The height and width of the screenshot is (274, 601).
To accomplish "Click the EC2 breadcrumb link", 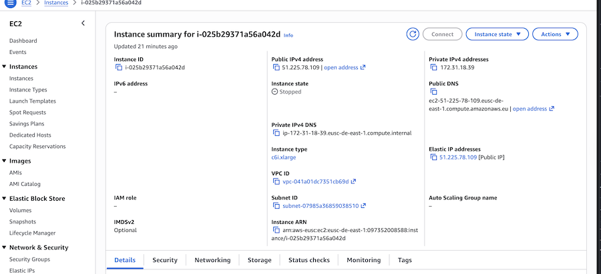I will point(26,3).
